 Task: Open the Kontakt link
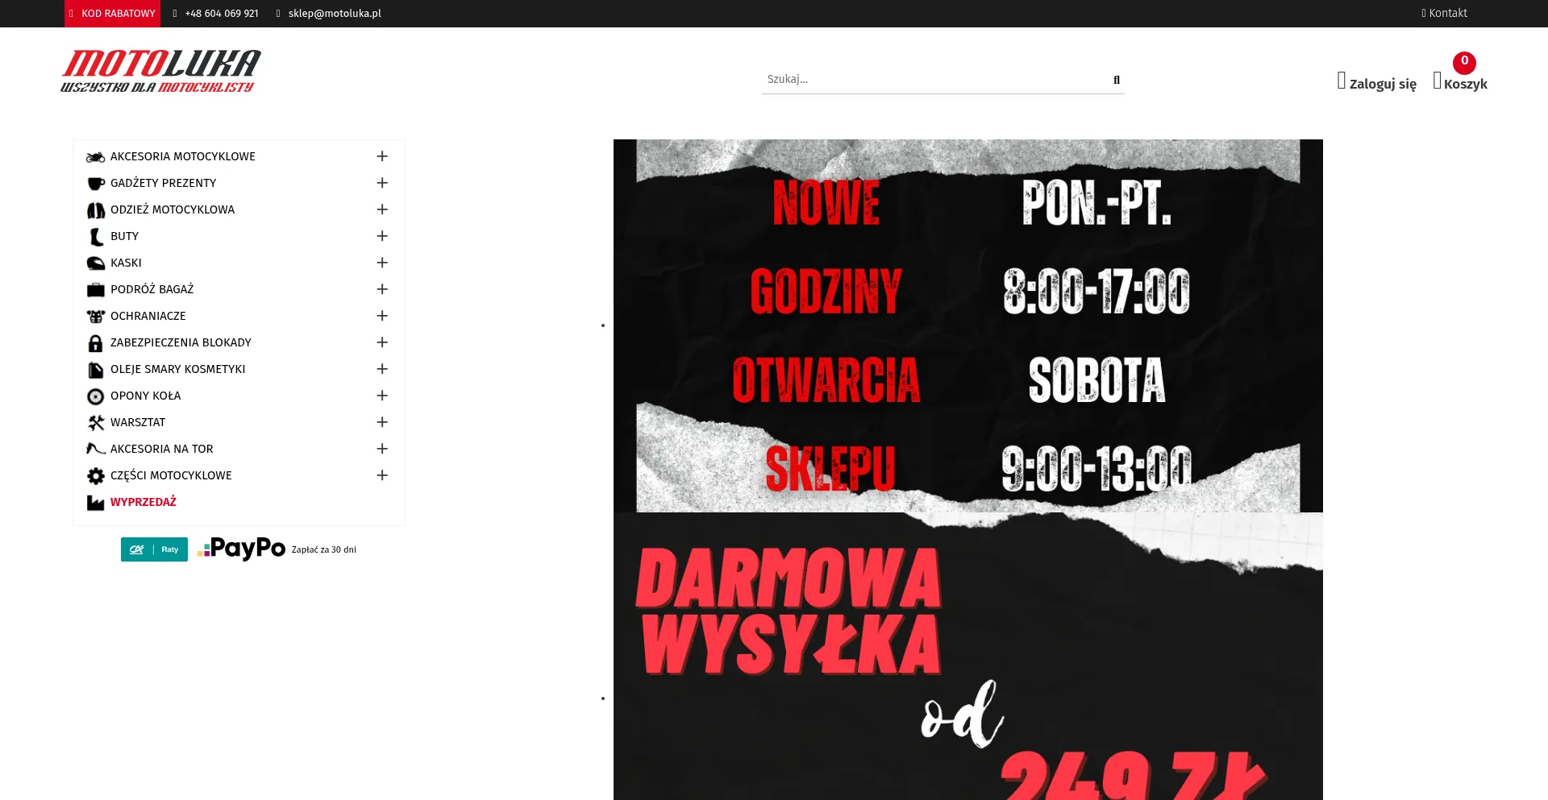pyautogui.click(x=1444, y=13)
